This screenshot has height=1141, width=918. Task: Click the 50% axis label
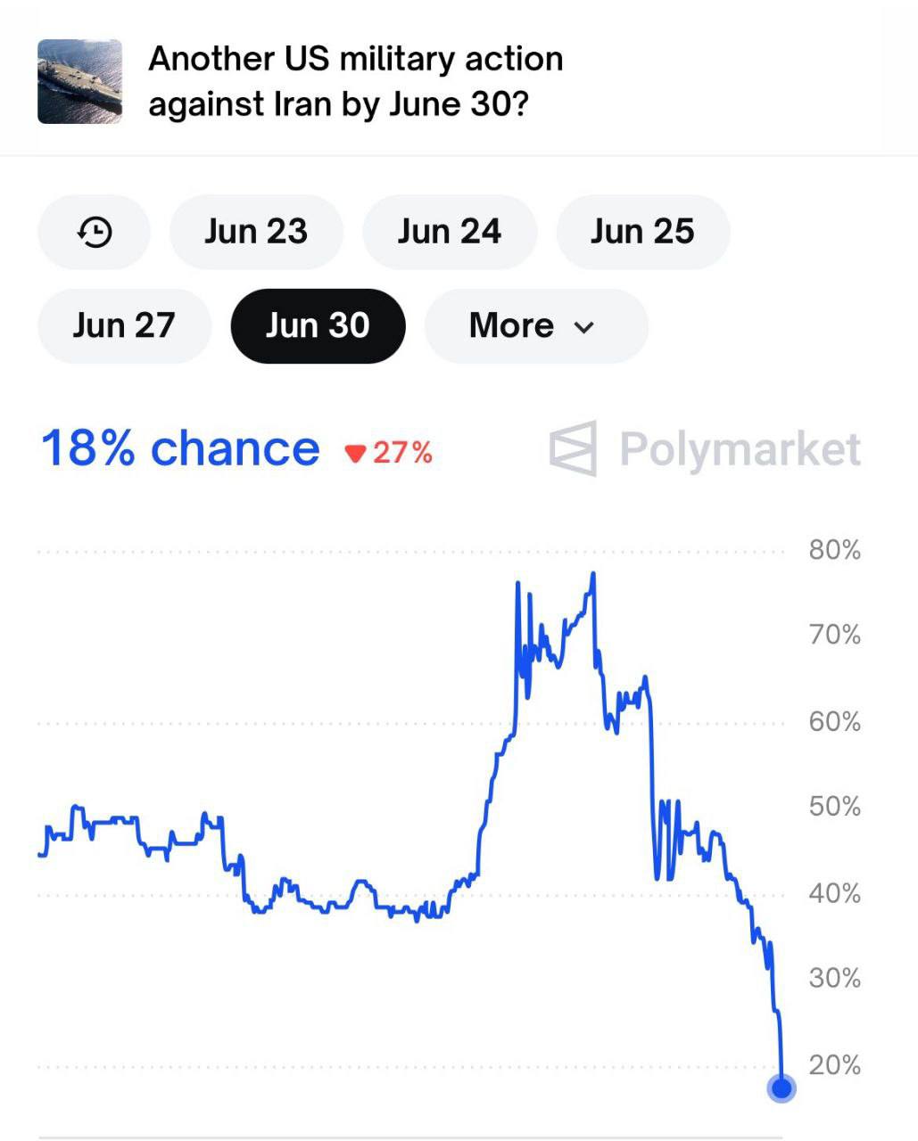(834, 807)
